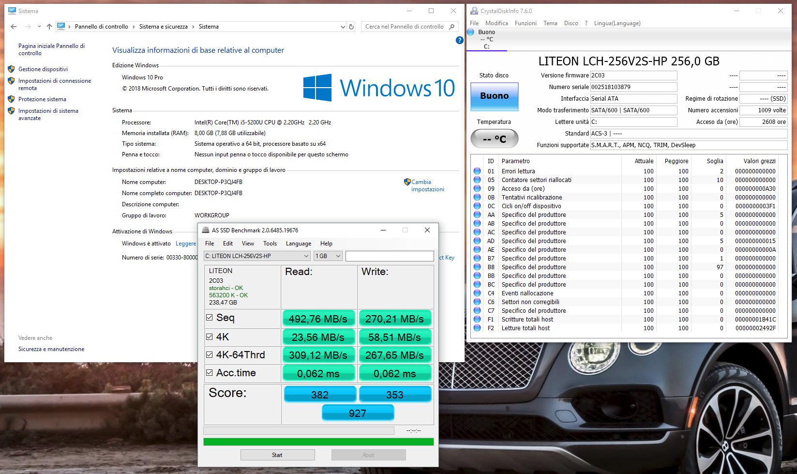
Task: Open Impostazioni di connessione remota link
Action: point(55,84)
